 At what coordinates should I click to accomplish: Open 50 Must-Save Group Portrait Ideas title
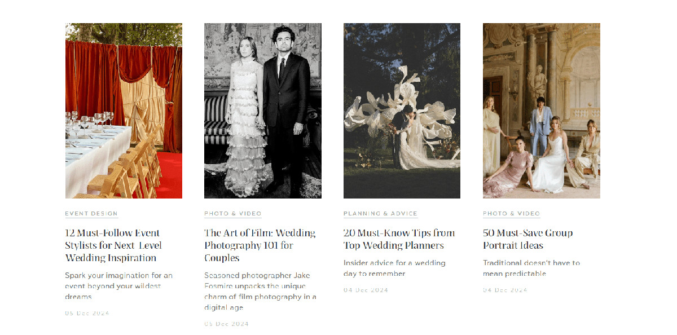[x=527, y=239]
